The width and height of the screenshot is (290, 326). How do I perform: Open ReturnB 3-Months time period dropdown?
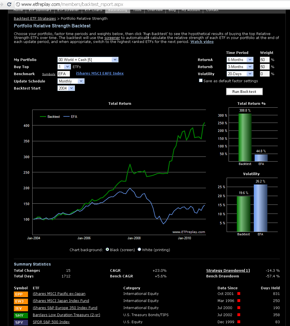[x=240, y=67]
